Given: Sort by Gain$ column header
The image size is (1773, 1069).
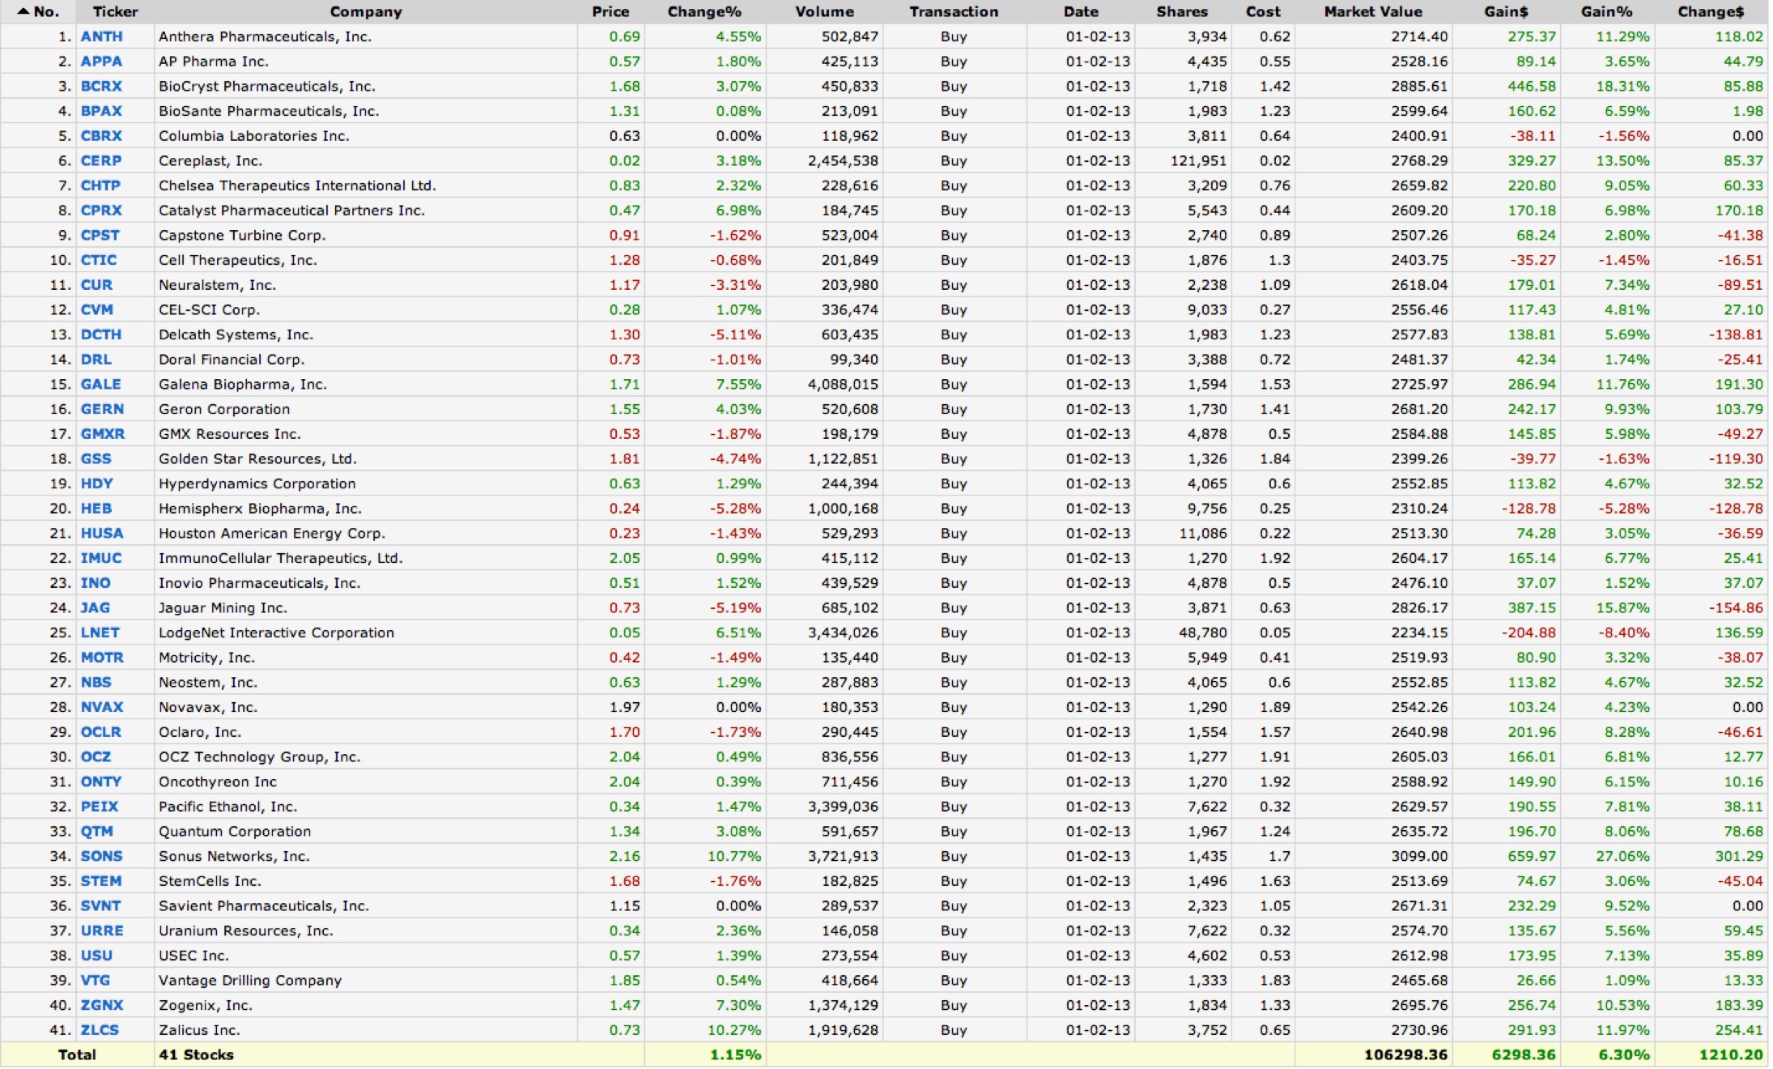Looking at the screenshot, I should point(1506,11).
